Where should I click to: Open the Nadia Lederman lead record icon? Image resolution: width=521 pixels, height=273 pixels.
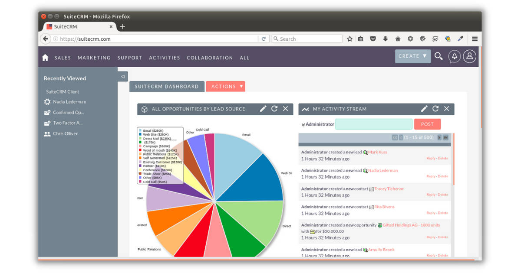[x=48, y=101]
